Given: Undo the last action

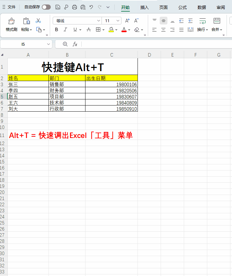Looking at the screenshot, I should (x=91, y=7).
